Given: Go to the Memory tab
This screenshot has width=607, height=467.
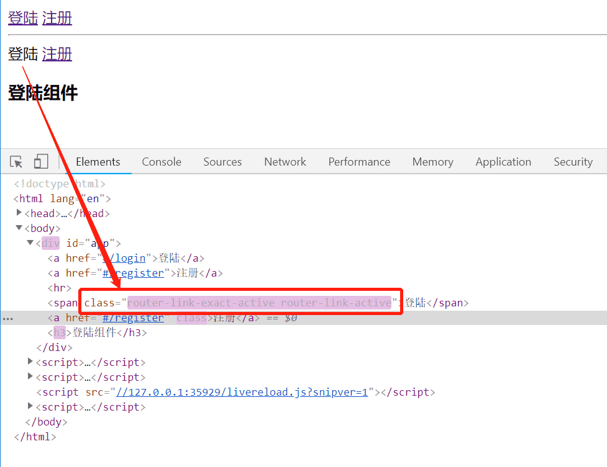Looking at the screenshot, I should coord(433,162).
